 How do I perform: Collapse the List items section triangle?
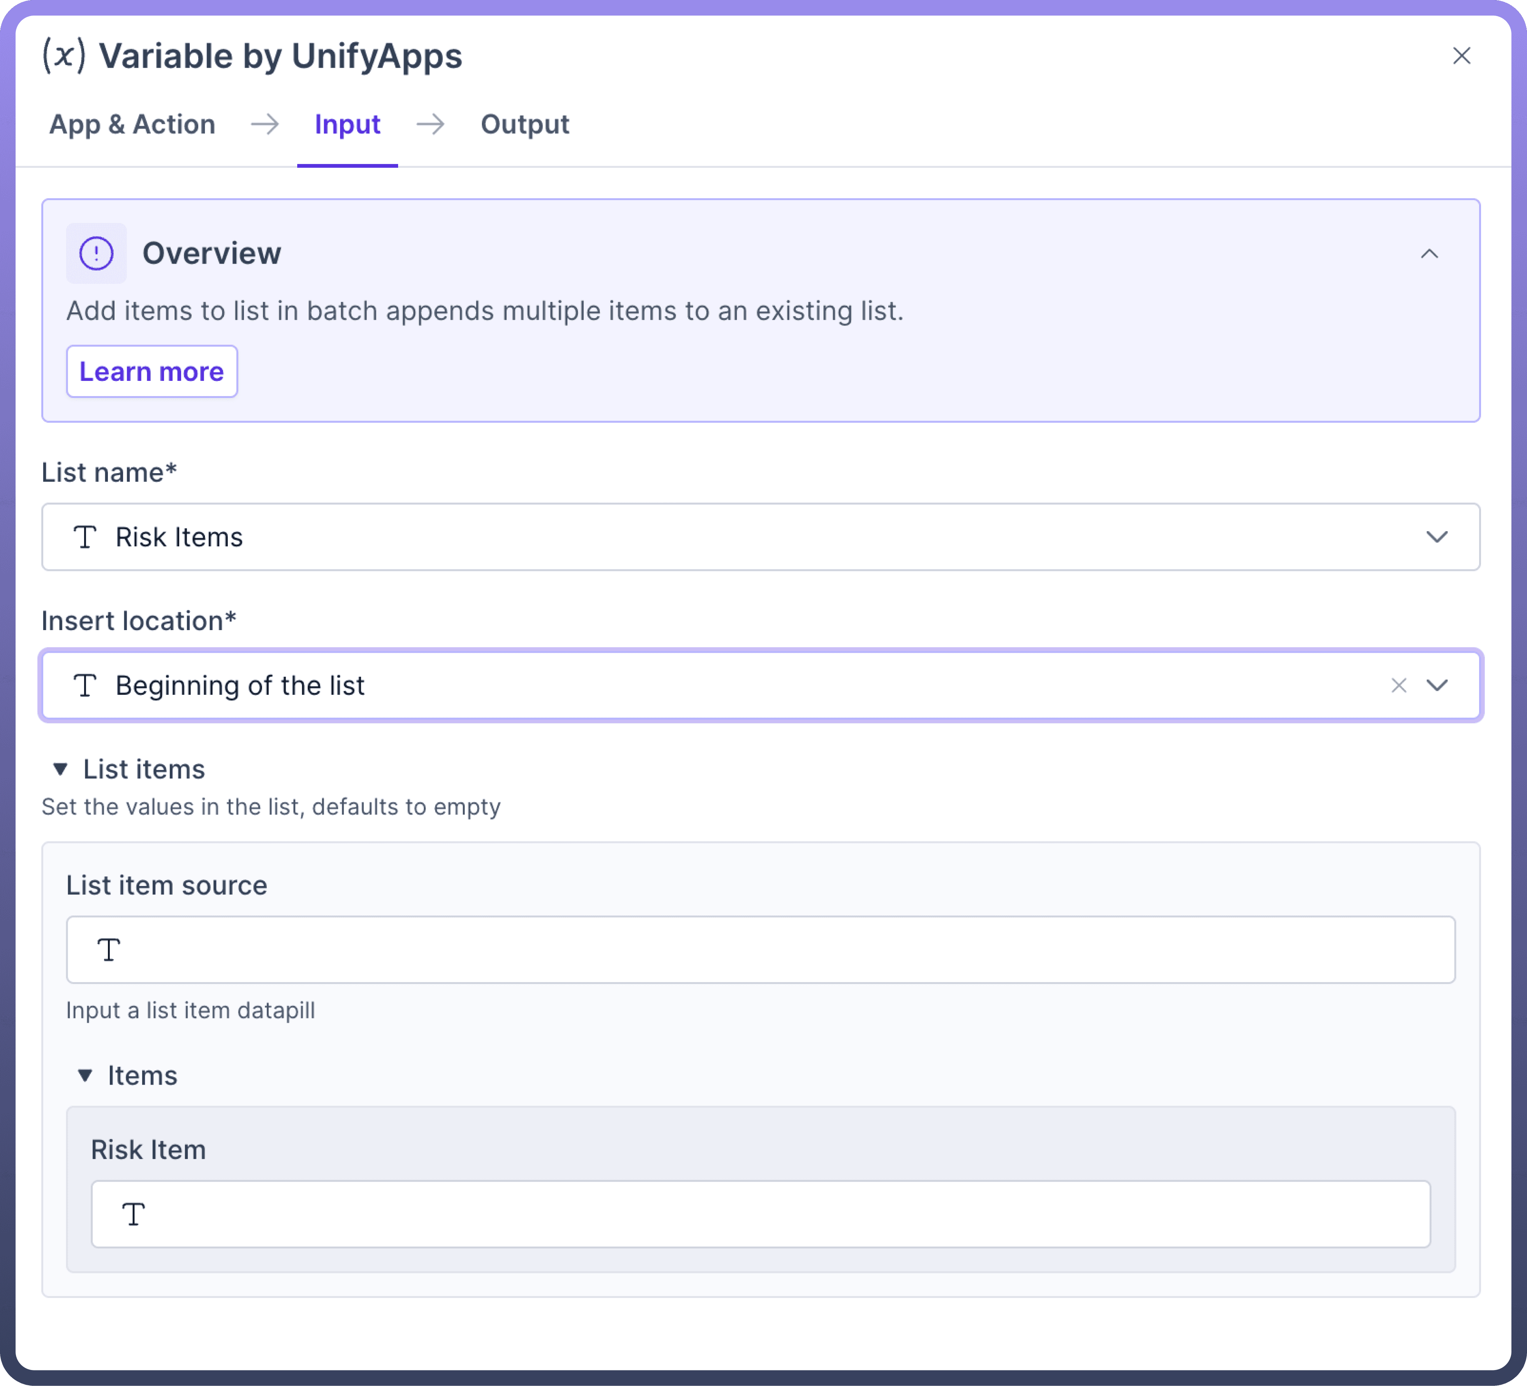(61, 770)
